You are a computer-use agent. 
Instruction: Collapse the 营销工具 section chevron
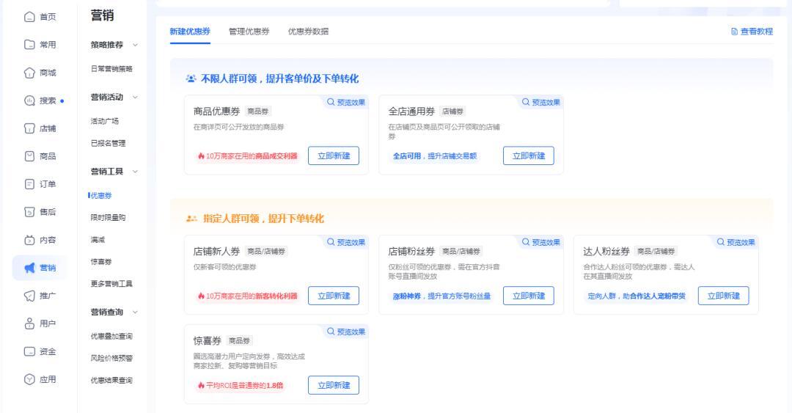pyautogui.click(x=135, y=172)
